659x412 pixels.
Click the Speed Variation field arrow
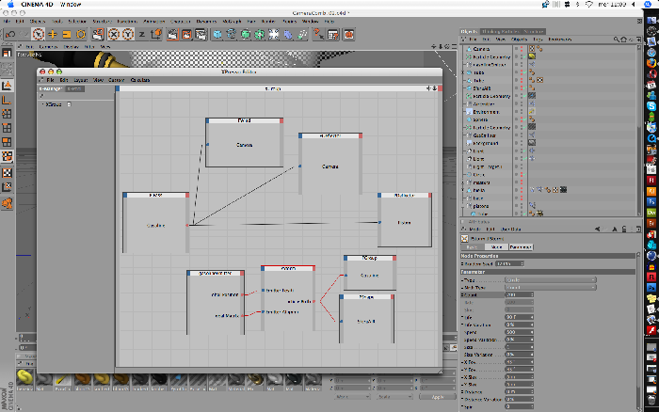532,340
